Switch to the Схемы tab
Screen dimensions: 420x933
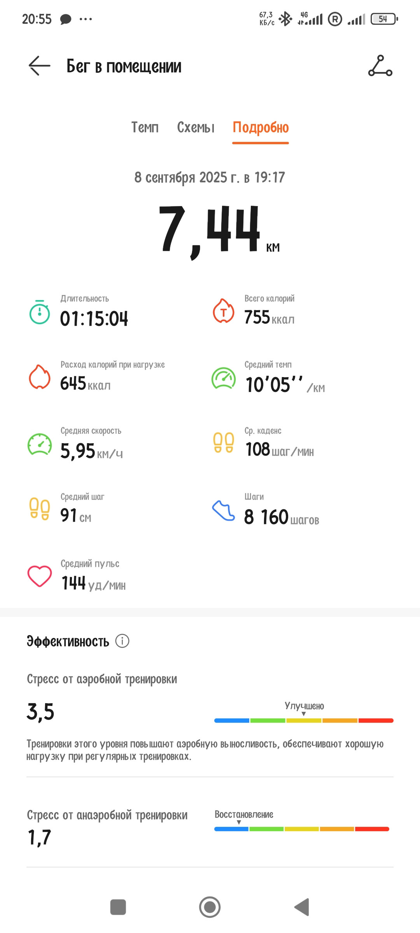click(x=196, y=128)
